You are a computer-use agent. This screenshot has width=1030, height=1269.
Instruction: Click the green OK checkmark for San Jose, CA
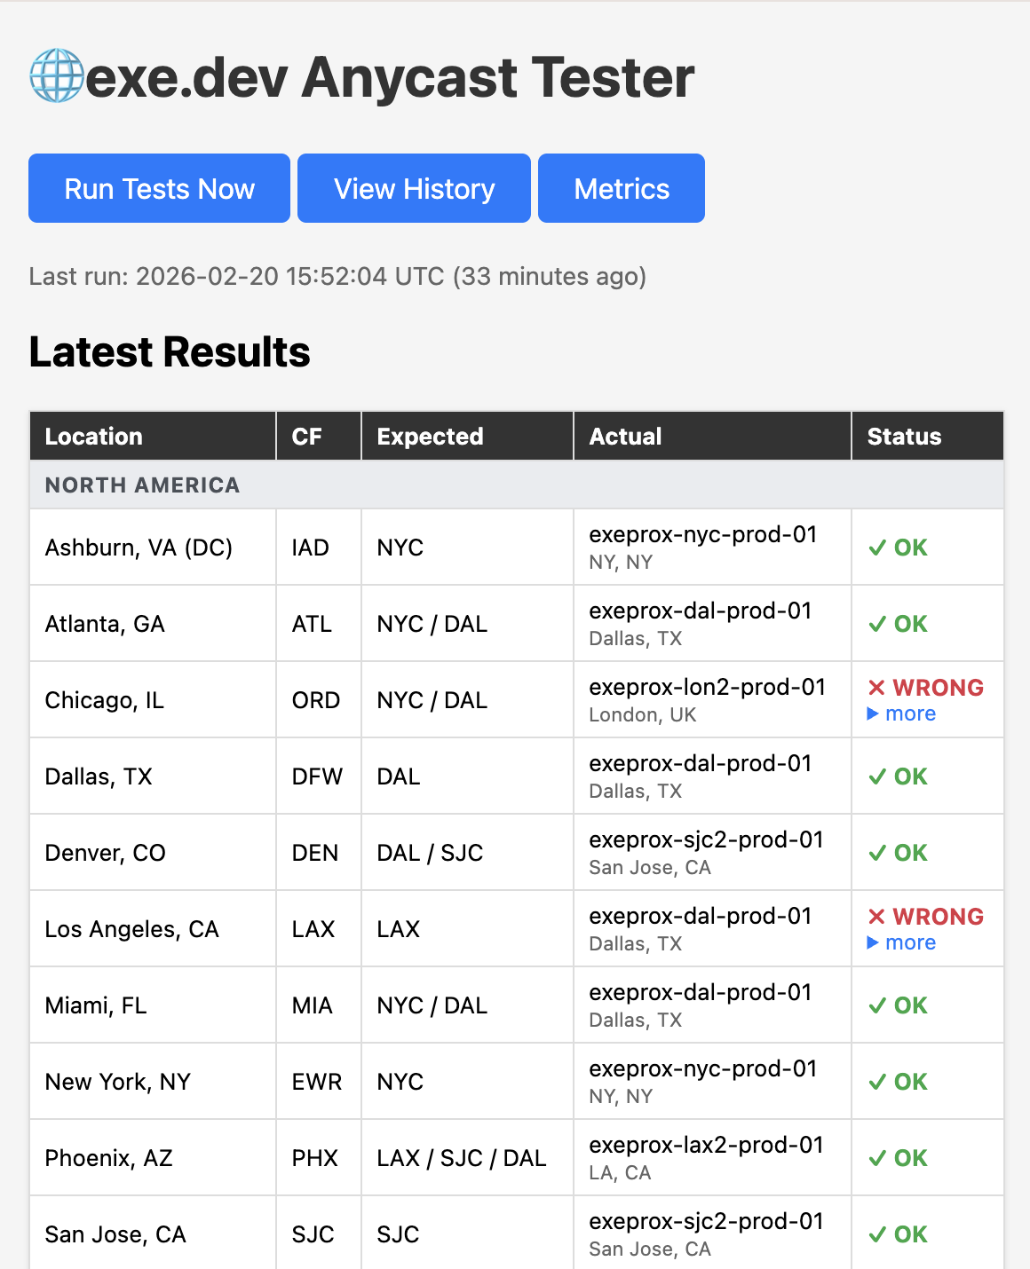(877, 1234)
